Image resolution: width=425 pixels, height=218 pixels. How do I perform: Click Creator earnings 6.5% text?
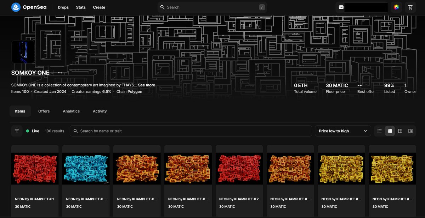91,91
